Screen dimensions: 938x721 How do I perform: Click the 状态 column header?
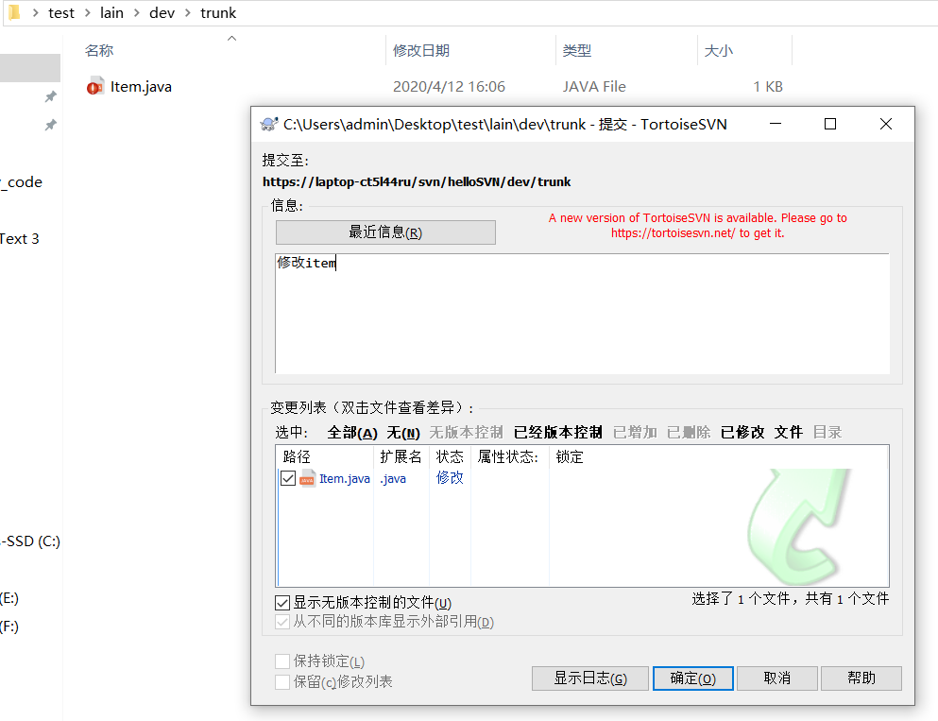pos(450,457)
